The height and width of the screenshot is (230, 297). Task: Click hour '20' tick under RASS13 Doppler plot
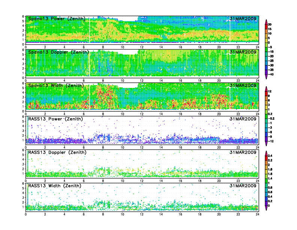219,181
